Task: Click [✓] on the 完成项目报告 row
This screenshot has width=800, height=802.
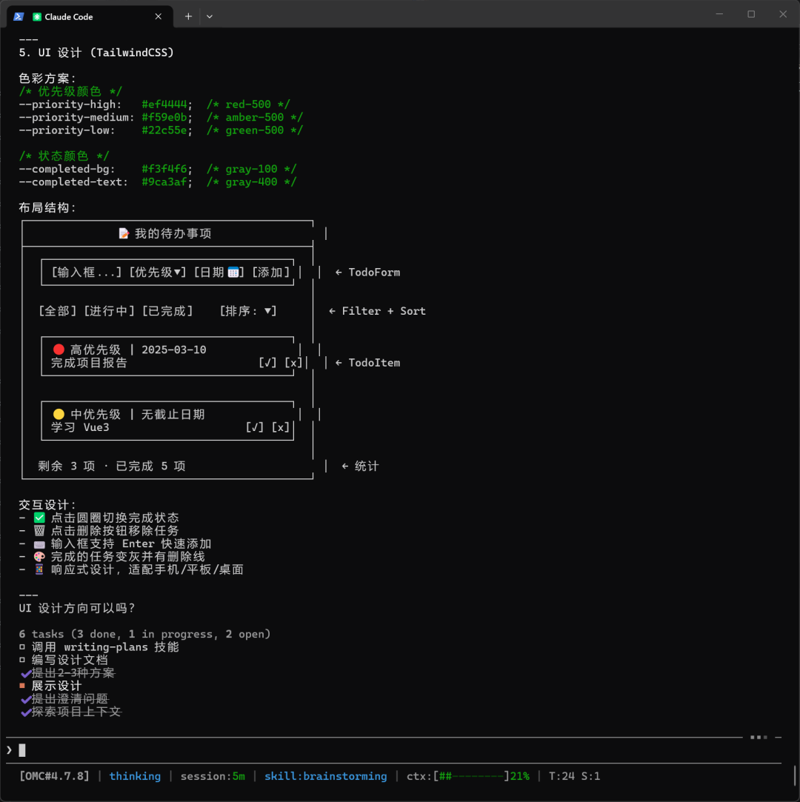Action: click(267, 363)
